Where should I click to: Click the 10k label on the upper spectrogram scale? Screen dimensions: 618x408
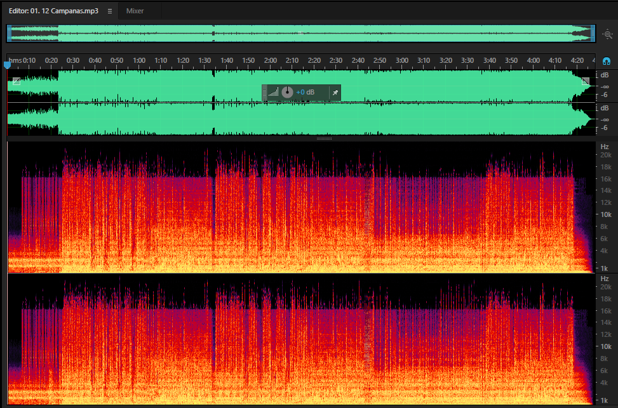tap(606, 214)
